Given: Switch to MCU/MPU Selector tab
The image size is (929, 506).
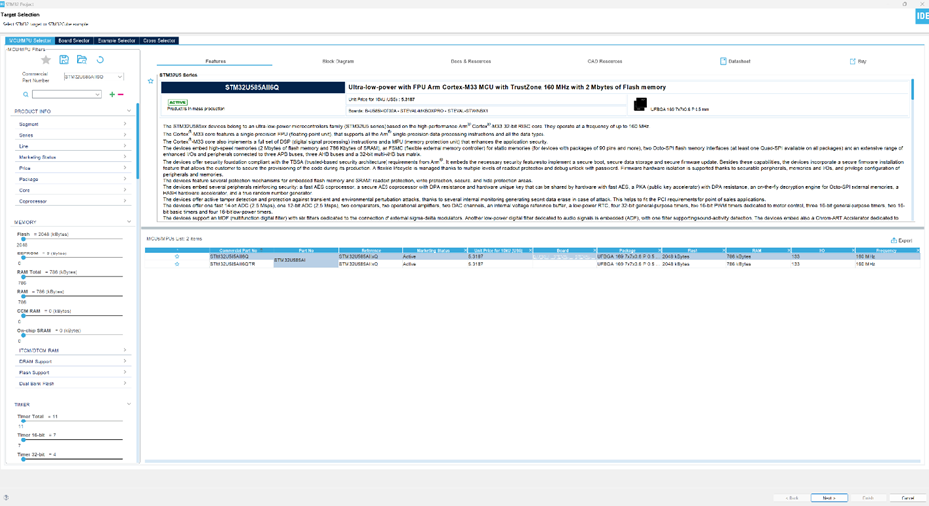Looking at the screenshot, I should pyautogui.click(x=30, y=41).
